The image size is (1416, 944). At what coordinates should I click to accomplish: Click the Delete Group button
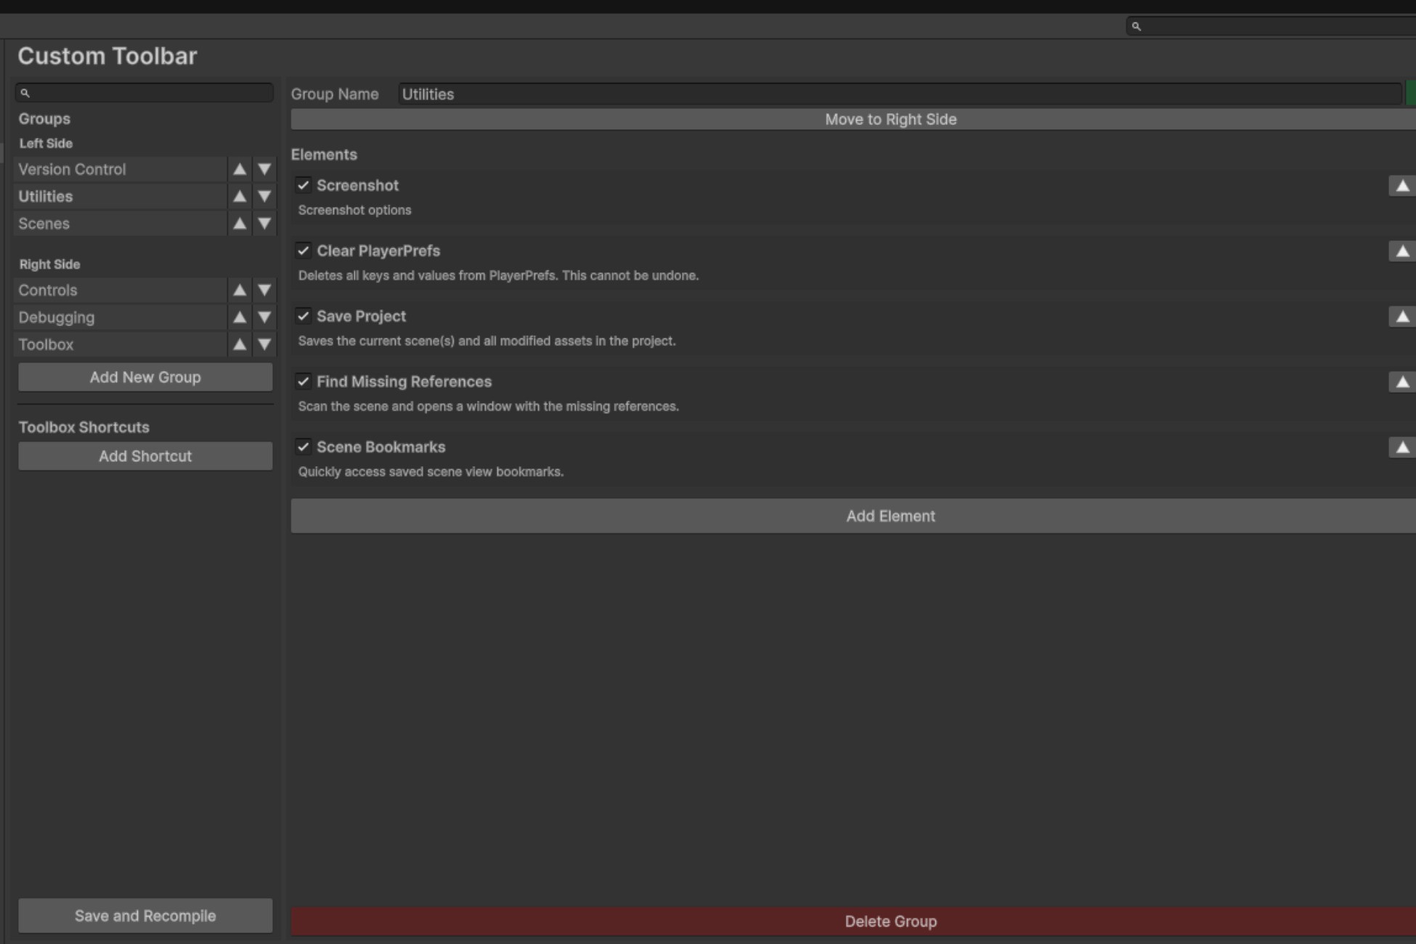click(890, 921)
